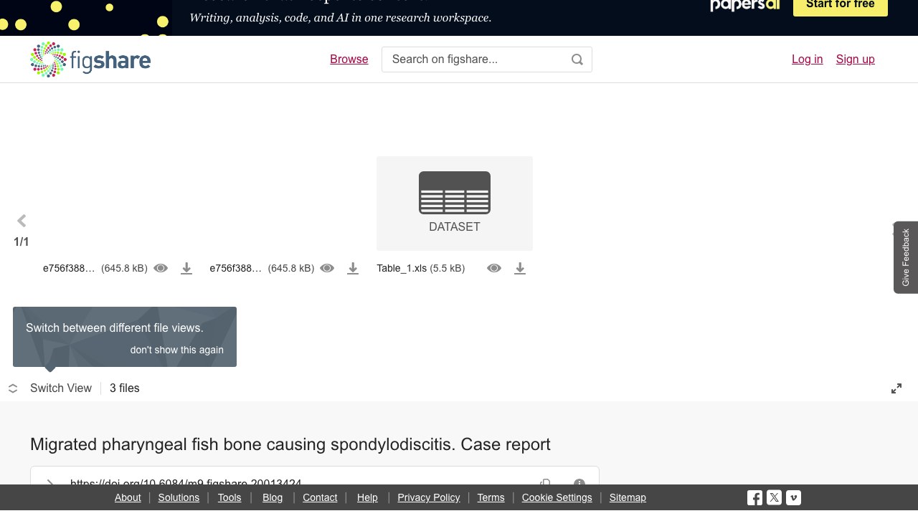Click the "1/1" page counter
Screen dimensions: 918x516
click(x=22, y=242)
